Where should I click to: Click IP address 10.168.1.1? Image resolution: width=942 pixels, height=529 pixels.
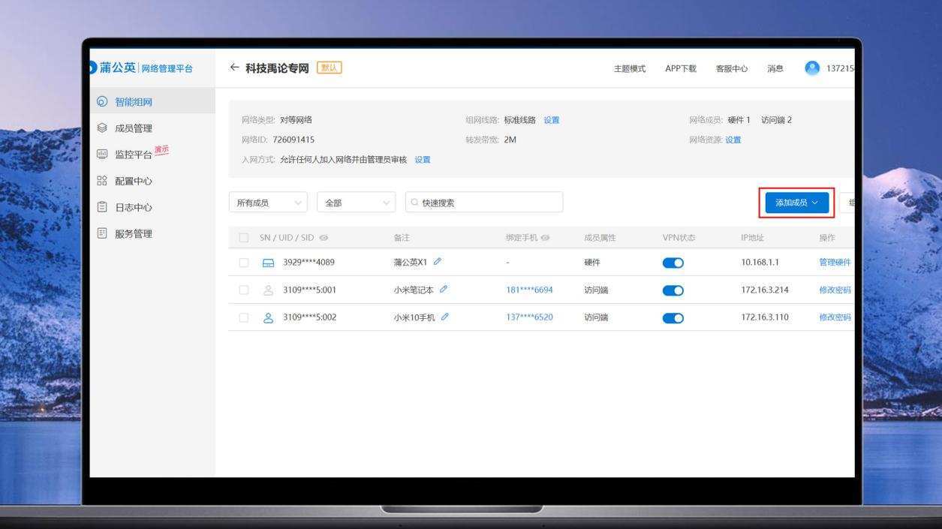760,263
